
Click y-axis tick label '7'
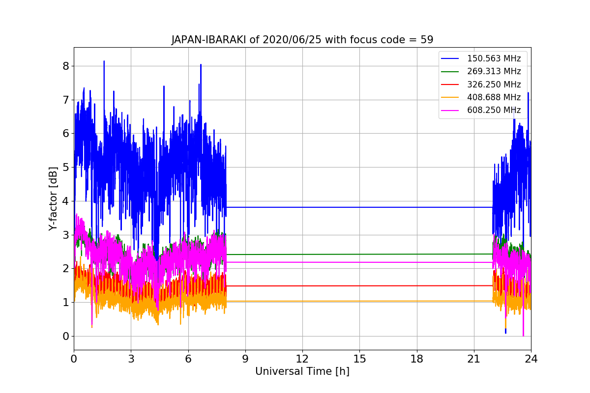[x=66, y=100]
